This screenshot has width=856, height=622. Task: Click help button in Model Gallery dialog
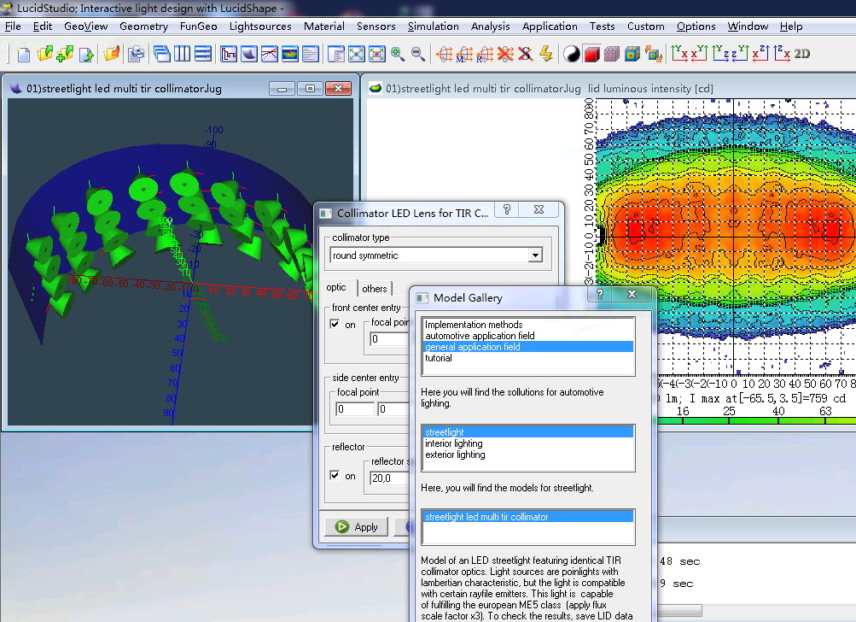[x=600, y=294]
